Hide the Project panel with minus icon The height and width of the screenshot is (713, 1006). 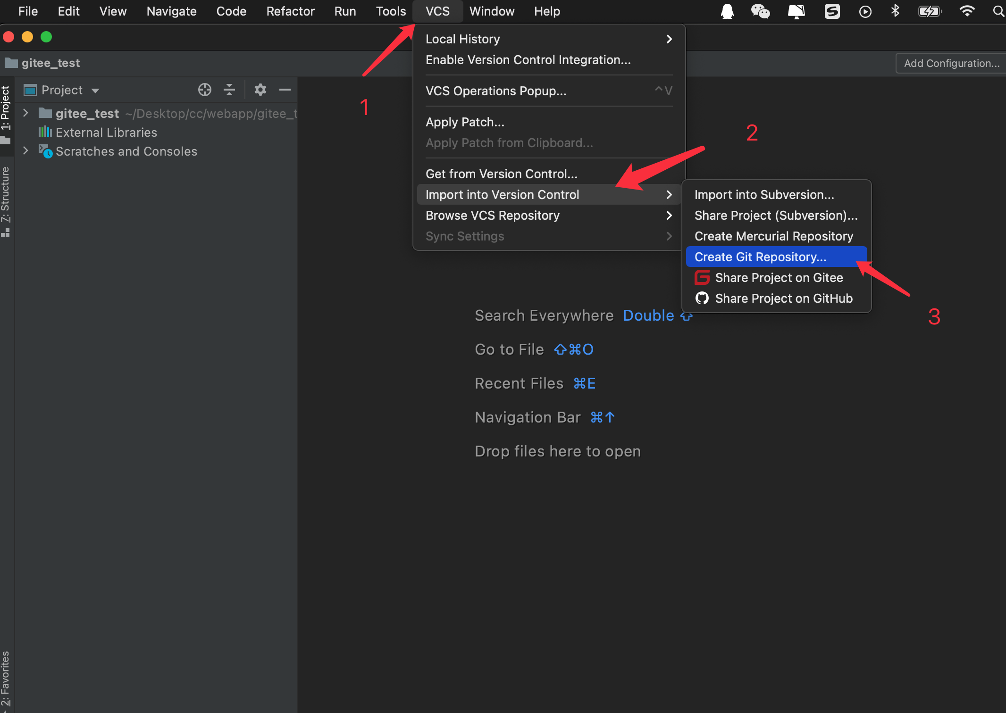click(285, 90)
